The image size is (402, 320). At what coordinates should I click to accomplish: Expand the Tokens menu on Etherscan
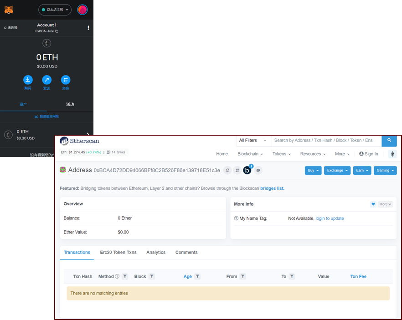pos(282,154)
